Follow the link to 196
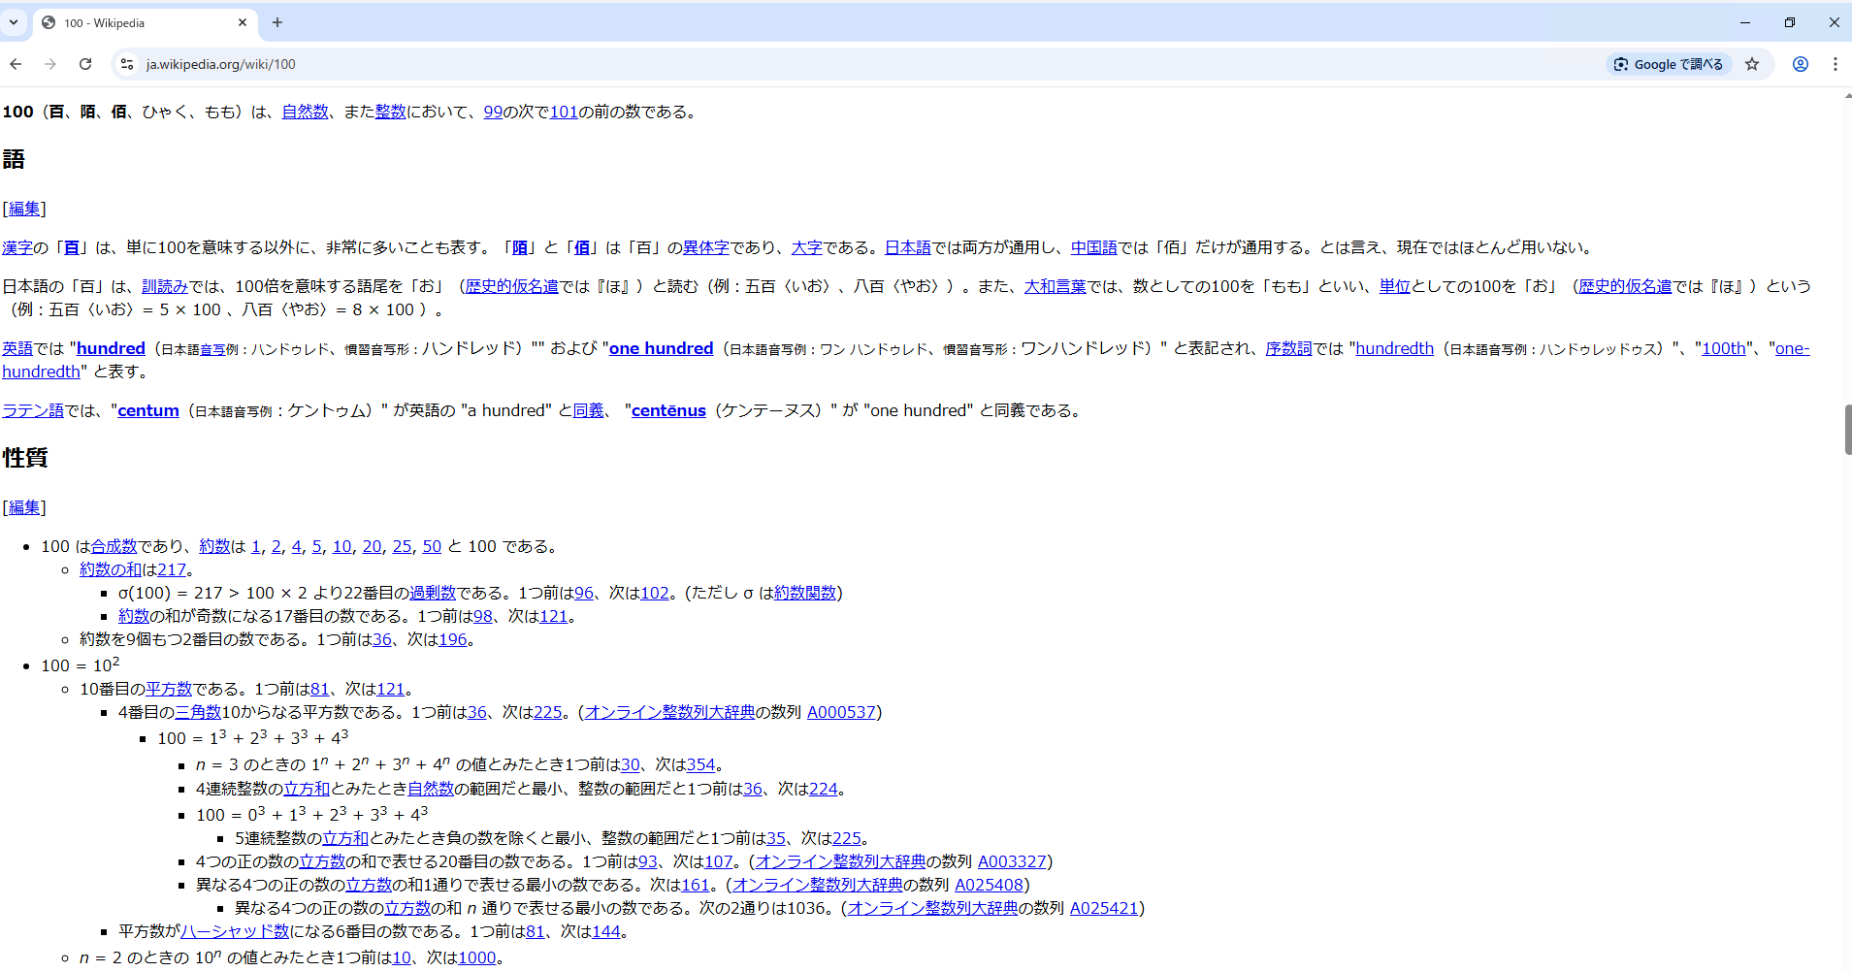1852x972 pixels. pos(453,639)
